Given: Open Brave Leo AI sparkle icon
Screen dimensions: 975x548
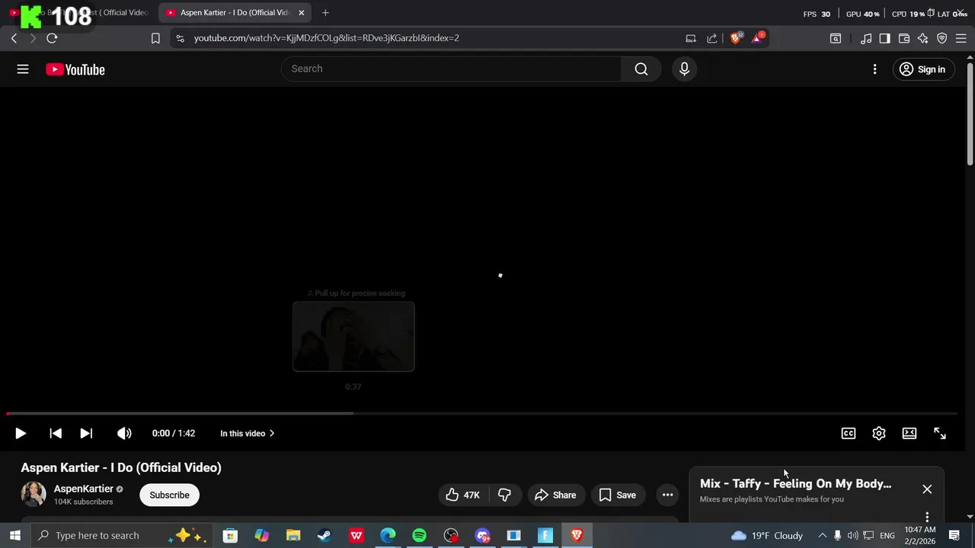Looking at the screenshot, I should coord(923,38).
